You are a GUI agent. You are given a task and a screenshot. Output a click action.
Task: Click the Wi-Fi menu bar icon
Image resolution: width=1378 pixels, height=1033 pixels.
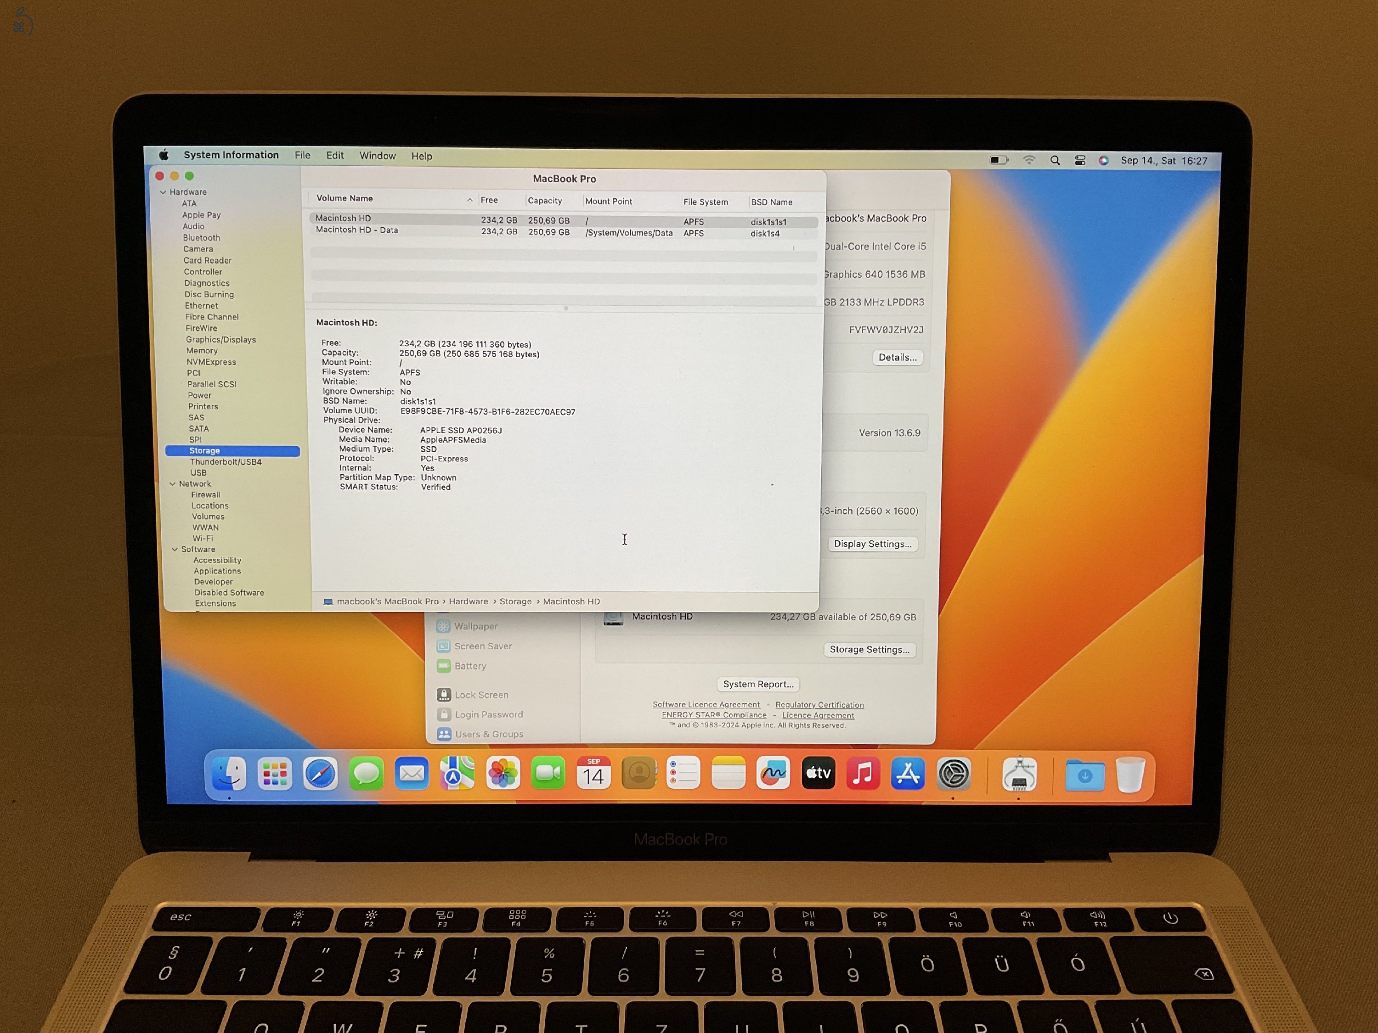(1029, 160)
